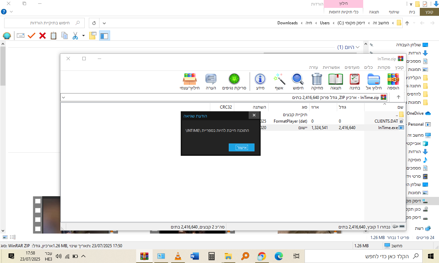Viewport: 439px width, 263px height.
Task: Click the Explorer up-directory arrow
Action: point(407,23)
